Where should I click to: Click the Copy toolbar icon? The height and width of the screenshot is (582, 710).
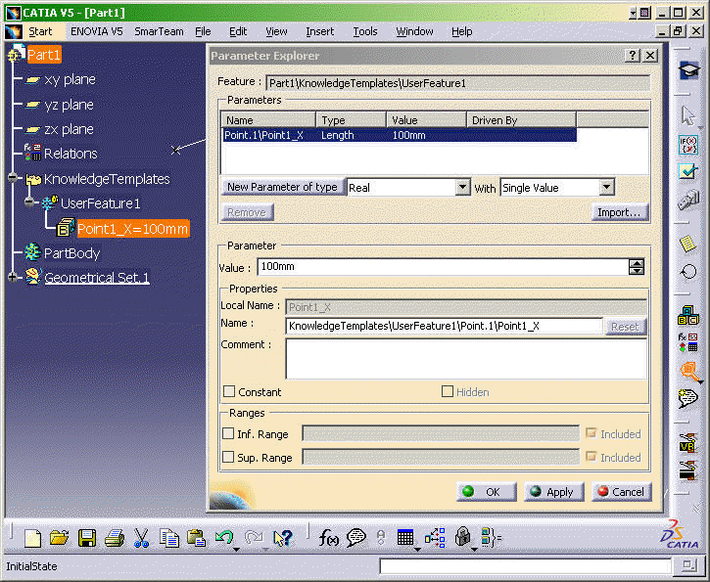[x=168, y=538]
